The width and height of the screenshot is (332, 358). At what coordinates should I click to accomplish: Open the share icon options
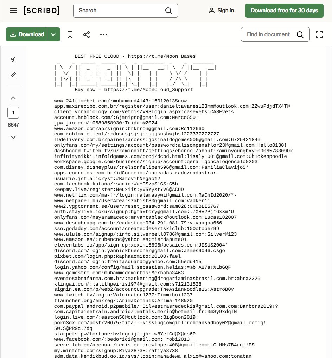(x=86, y=34)
